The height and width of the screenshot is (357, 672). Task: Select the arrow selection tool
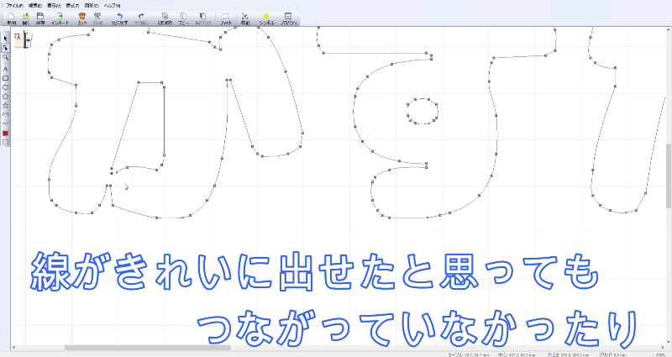point(6,39)
